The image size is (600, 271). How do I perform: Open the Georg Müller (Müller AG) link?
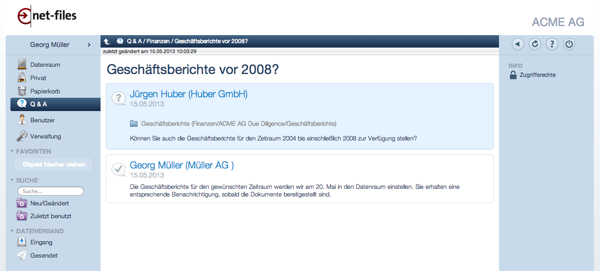pos(182,165)
